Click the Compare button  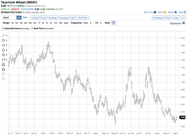tap(64, 18)
